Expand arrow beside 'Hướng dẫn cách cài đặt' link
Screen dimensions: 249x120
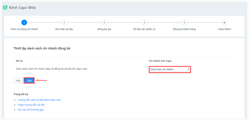pos(15,100)
